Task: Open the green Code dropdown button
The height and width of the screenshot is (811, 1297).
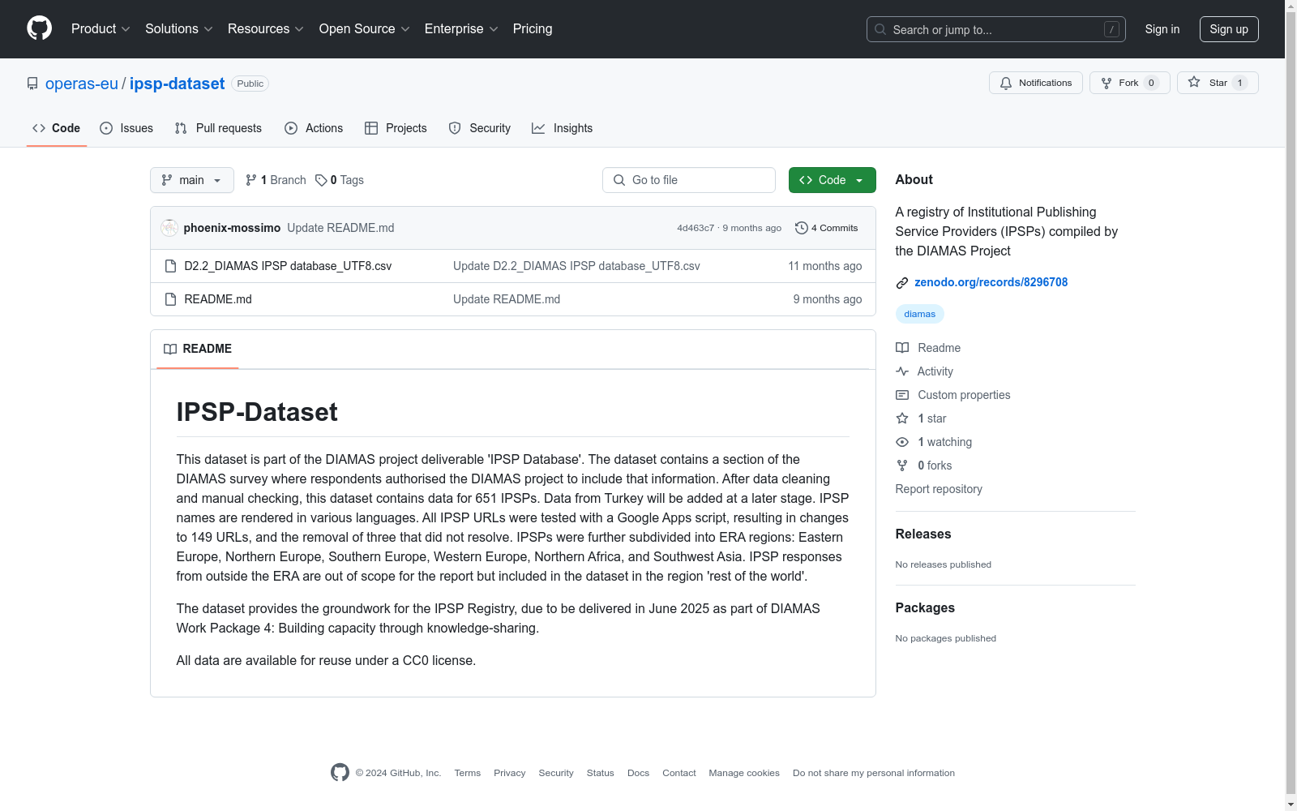Action: [x=833, y=180]
